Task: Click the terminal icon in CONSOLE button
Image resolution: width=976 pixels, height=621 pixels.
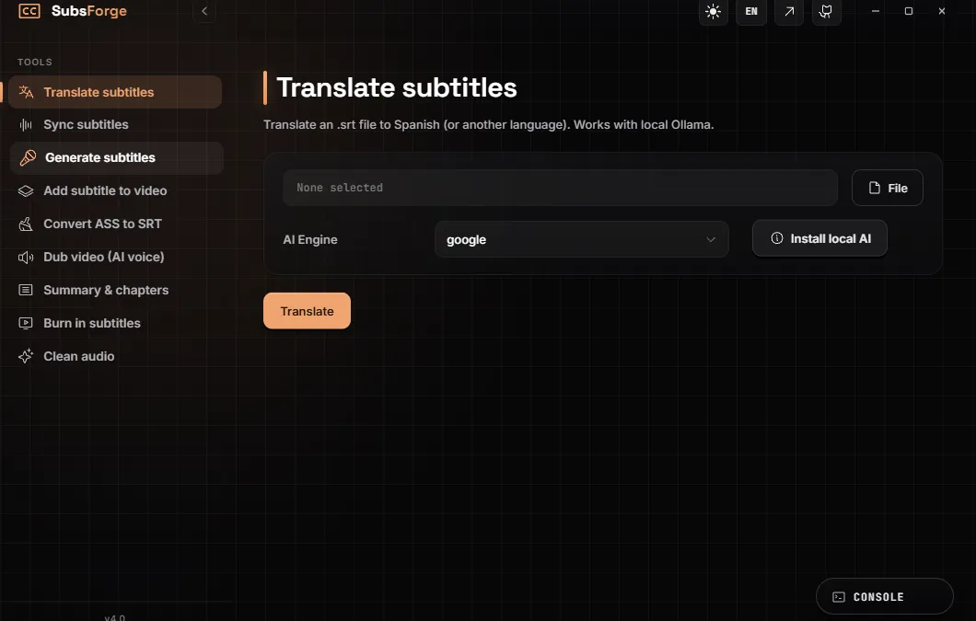Action: (839, 597)
